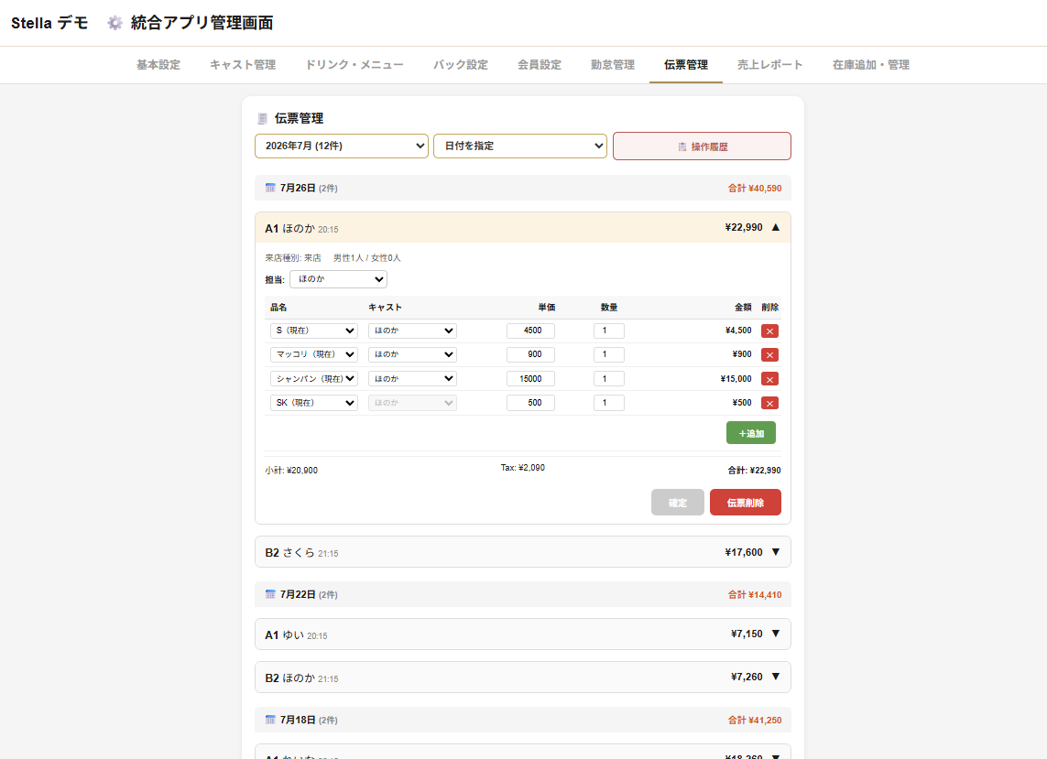Click the gear icon beside 統合アプリ管理画面
This screenshot has height=759, width=1047.
pyautogui.click(x=115, y=23)
